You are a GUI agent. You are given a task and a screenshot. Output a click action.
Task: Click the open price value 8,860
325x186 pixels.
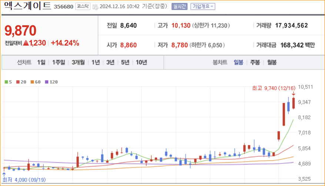[x=129, y=45]
